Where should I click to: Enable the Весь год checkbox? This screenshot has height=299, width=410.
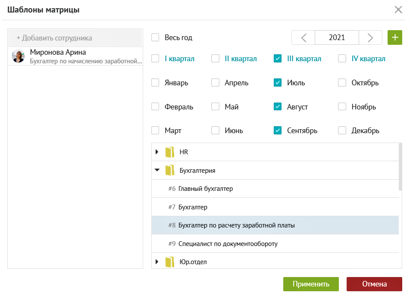click(156, 37)
